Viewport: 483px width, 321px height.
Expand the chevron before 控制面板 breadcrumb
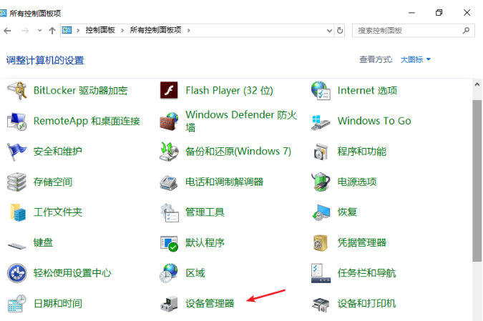coord(78,30)
